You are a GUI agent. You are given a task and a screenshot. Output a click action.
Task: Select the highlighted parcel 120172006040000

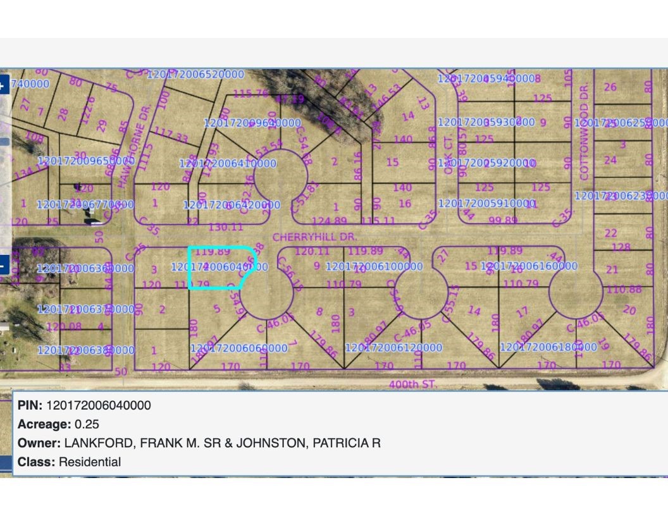coord(218,266)
